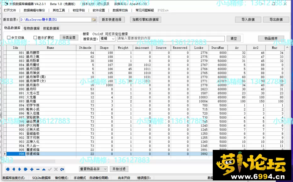Click the 导入数据 button
The image size is (293, 182).
248,20
